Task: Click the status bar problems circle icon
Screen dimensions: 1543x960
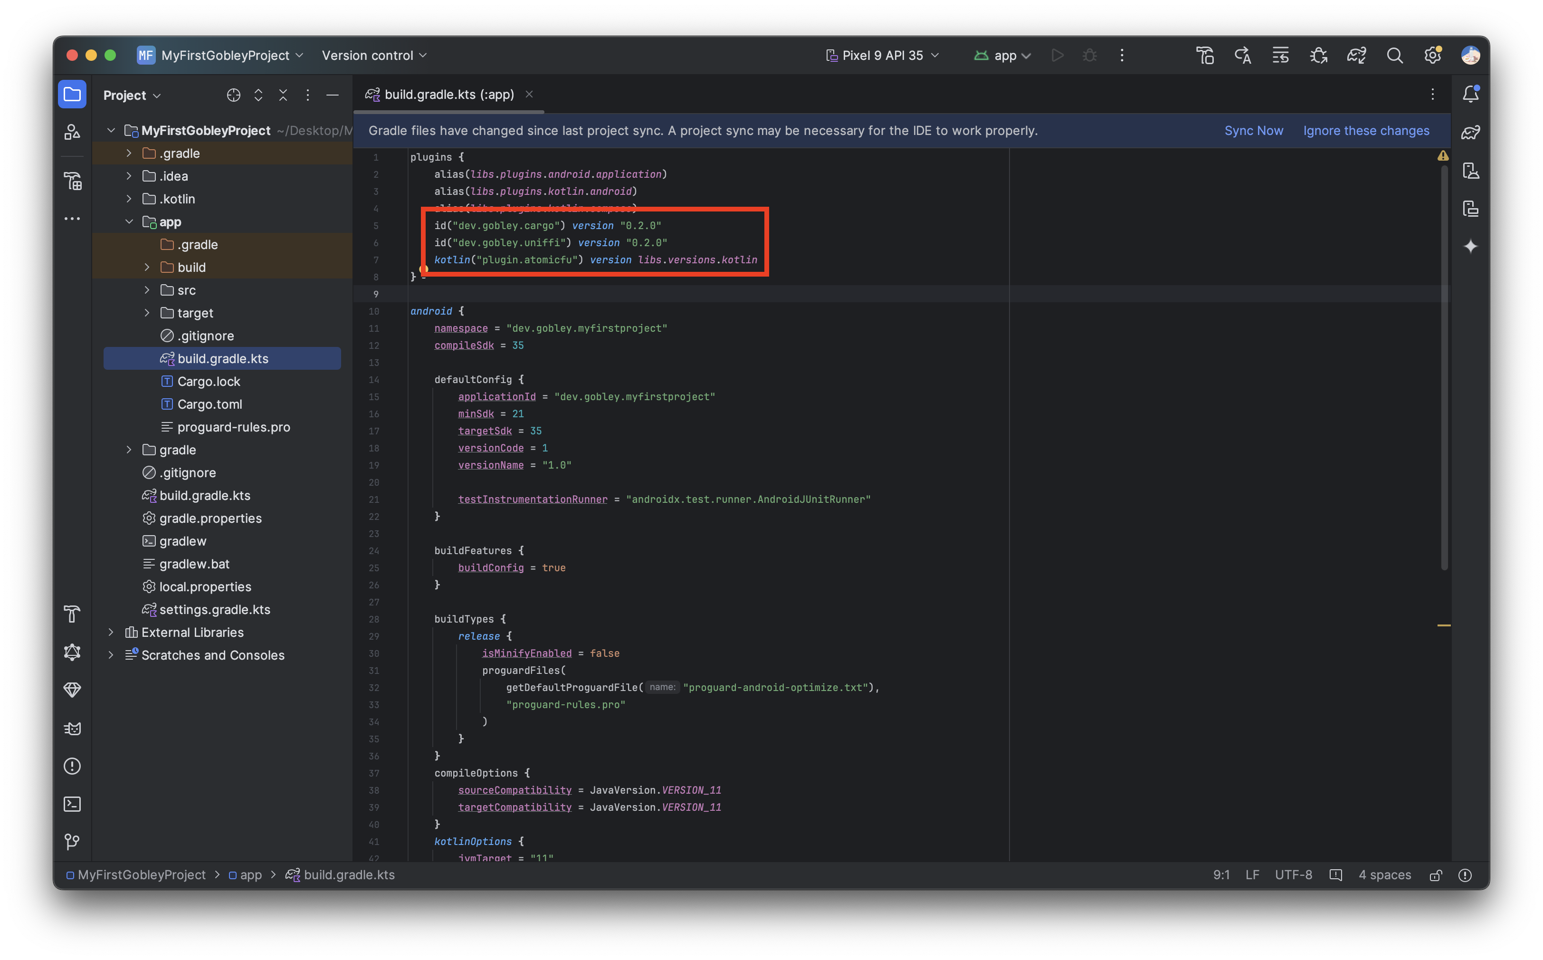Action: [x=1465, y=875]
